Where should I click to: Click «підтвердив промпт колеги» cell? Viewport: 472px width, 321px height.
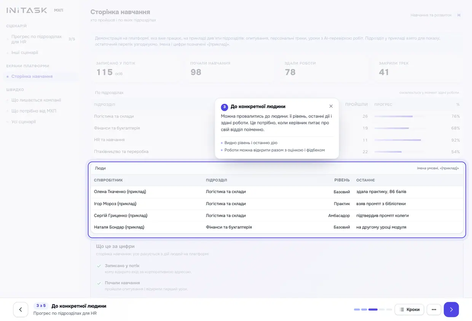point(383,215)
